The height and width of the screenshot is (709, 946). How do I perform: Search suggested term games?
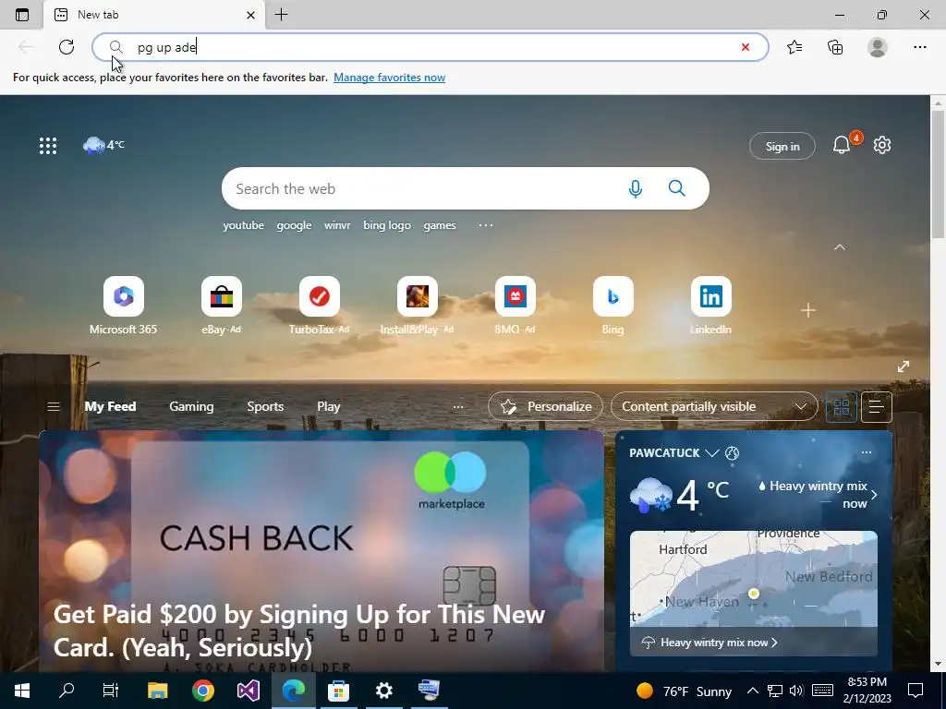[x=439, y=225]
